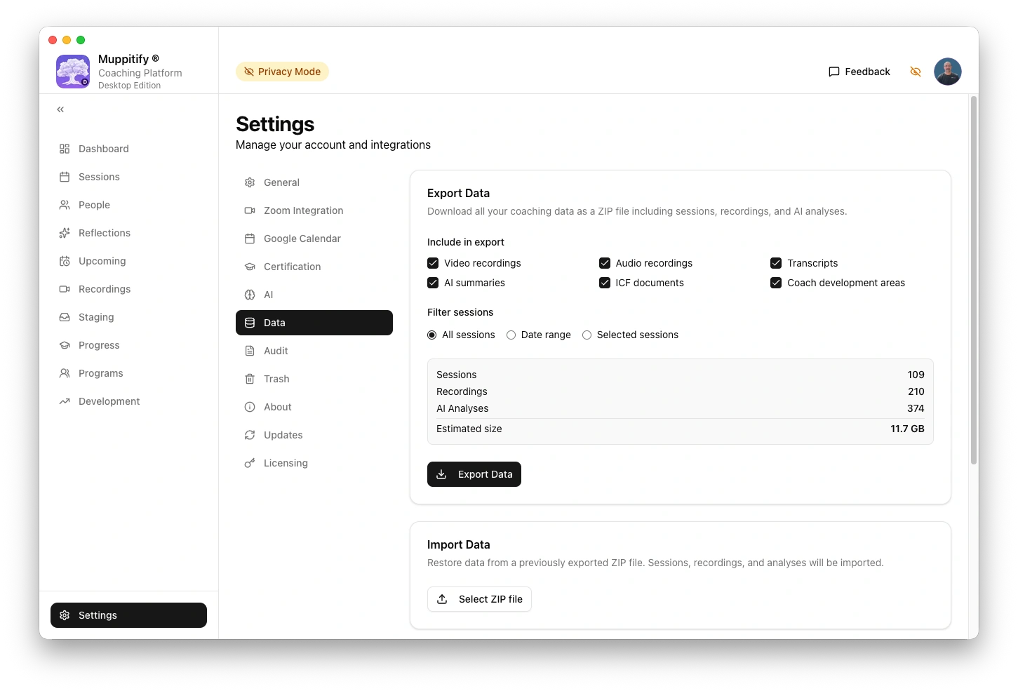
Task: Open the Dashboard from the sidebar
Action: click(x=102, y=149)
